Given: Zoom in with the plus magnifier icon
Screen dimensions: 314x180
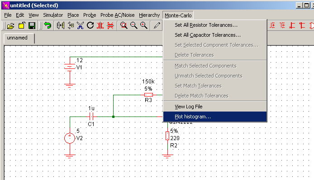Looking at the screenshot, I should click(x=143, y=25).
